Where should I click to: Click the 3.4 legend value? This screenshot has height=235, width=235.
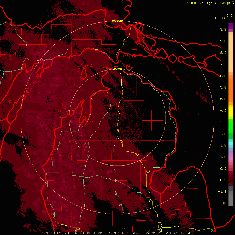pyautogui.click(x=223, y=122)
